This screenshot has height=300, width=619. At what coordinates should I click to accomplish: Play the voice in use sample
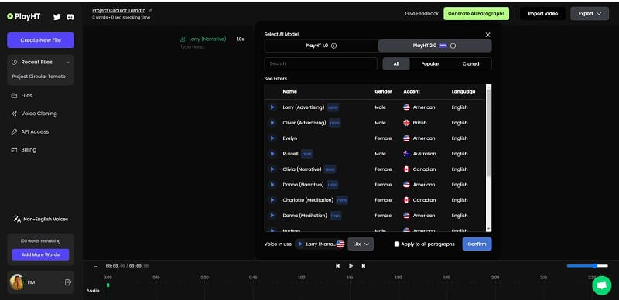(300, 244)
